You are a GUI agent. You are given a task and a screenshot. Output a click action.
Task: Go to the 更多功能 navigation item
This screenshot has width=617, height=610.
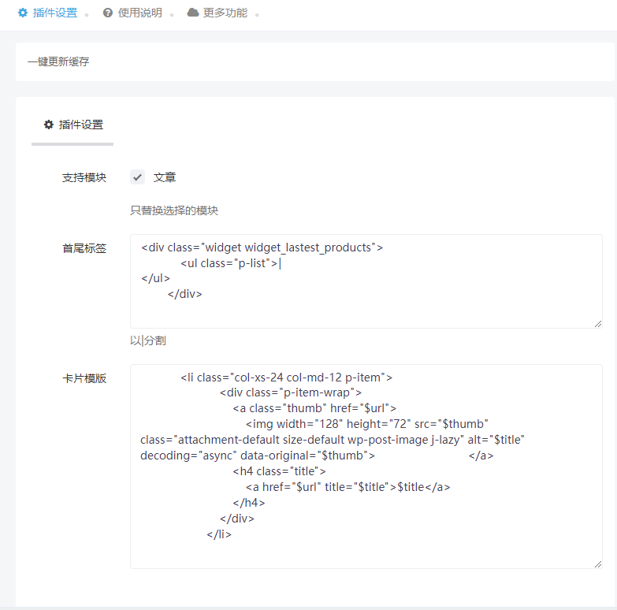225,13
